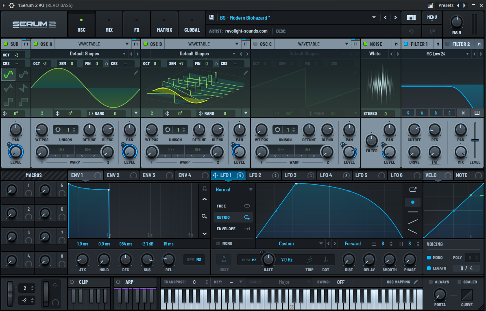Click the envelope zoom magnifier icon
The height and width of the screenshot is (311, 486).
(204, 216)
